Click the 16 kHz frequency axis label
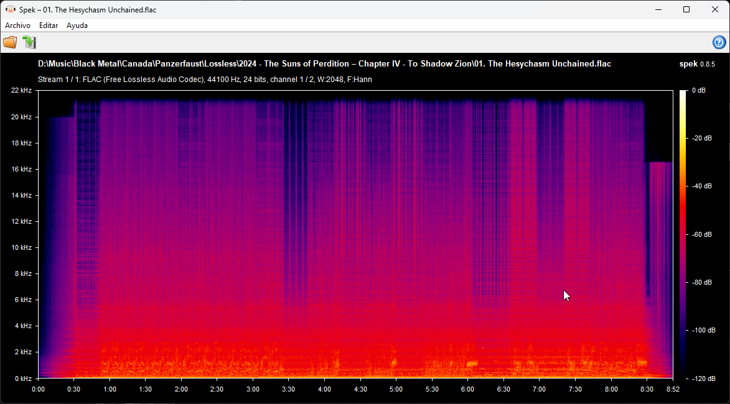The height and width of the screenshot is (404, 730). [21, 169]
